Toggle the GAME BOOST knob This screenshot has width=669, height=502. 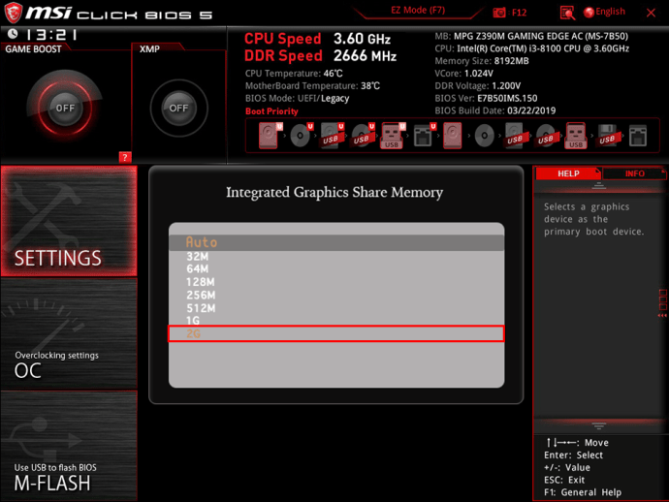coord(65,108)
